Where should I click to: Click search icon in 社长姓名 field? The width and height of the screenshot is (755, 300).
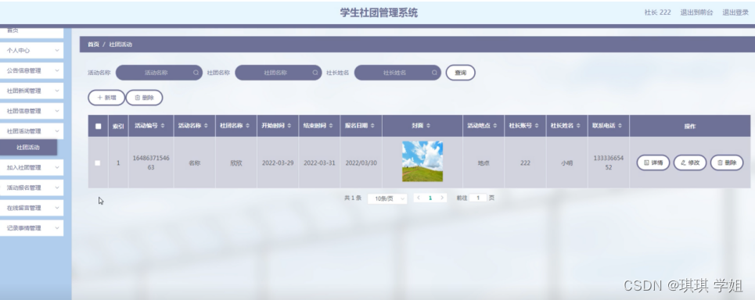(x=434, y=73)
